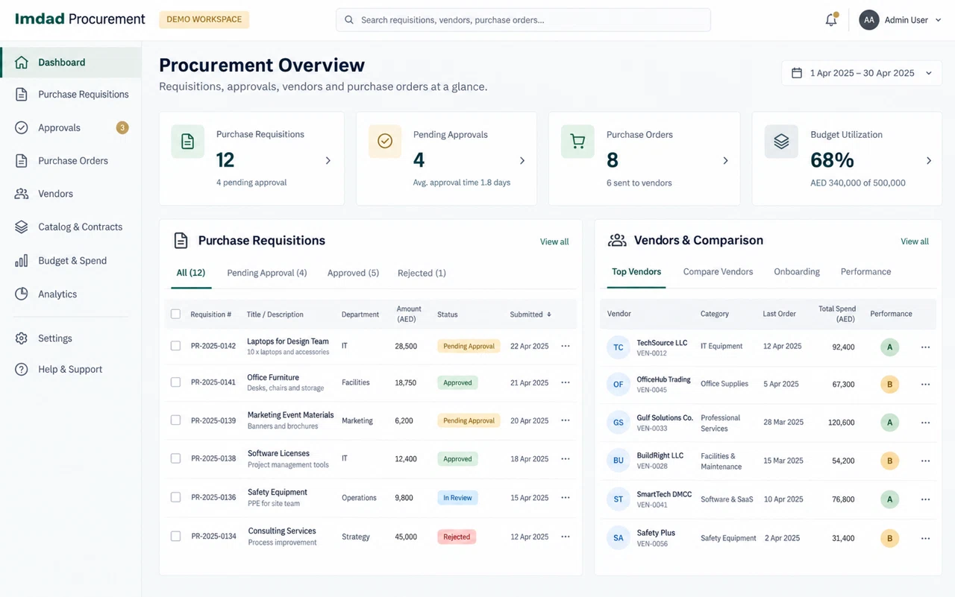Image resolution: width=955 pixels, height=597 pixels.
Task: Check the PR-2025-0142 row checkbox
Action: pyautogui.click(x=175, y=346)
